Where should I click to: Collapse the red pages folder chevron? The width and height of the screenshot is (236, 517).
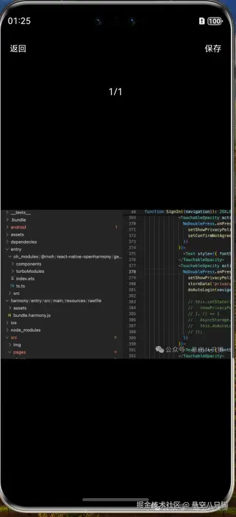(x=10, y=352)
